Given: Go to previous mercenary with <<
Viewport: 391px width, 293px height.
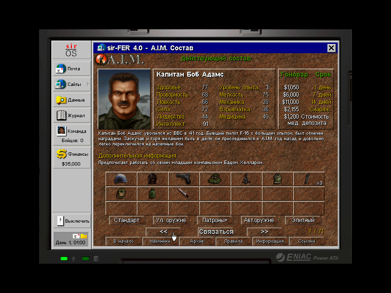Looking at the screenshot, I should tap(163, 231).
